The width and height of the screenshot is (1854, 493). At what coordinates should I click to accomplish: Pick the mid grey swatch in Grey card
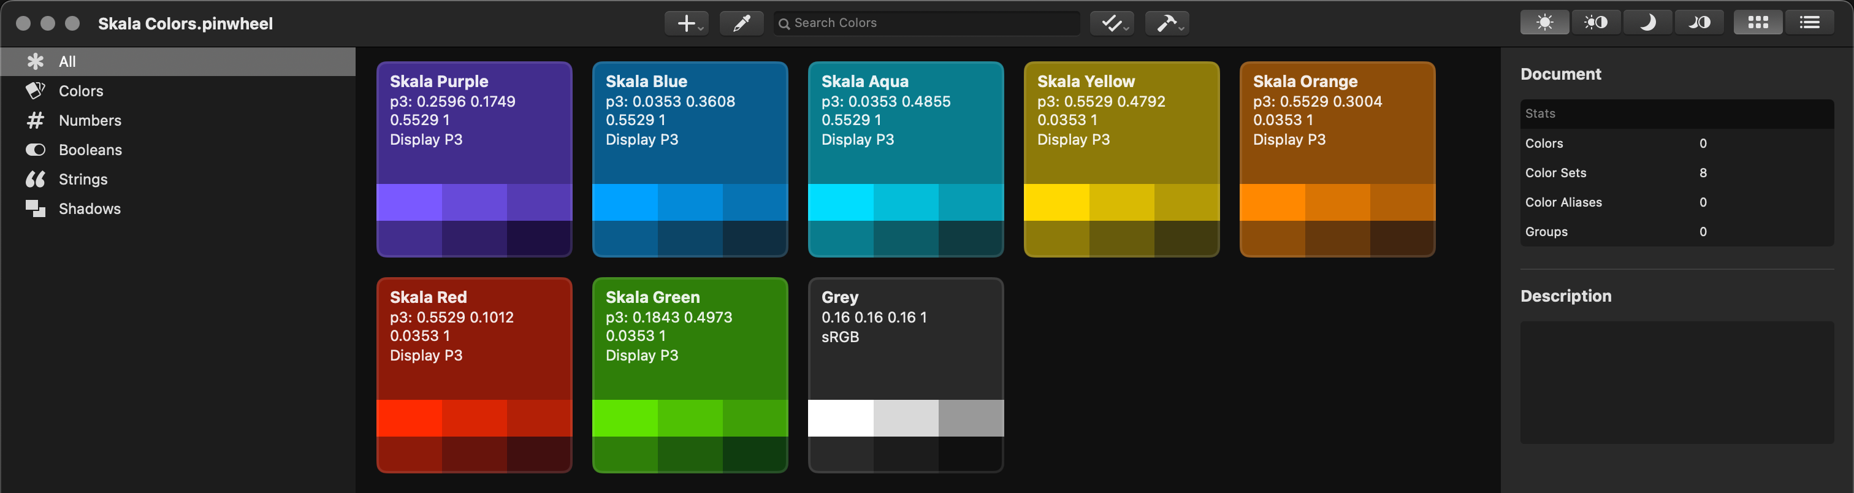pyautogui.click(x=972, y=418)
